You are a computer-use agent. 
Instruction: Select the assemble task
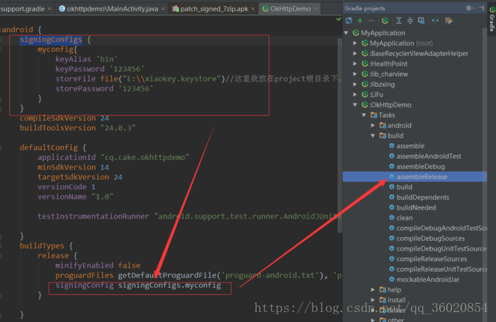410,146
